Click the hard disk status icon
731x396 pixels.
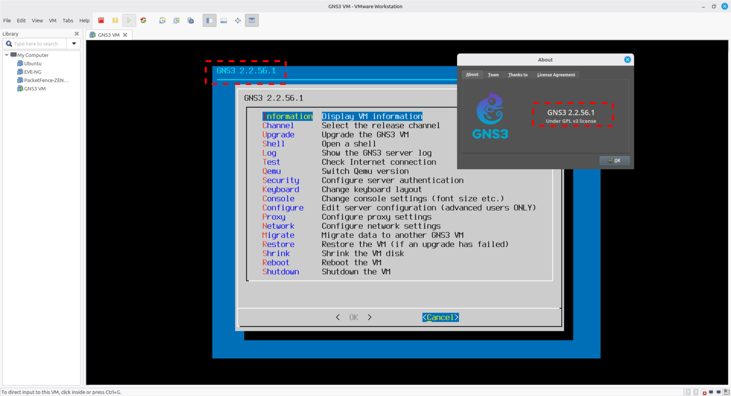pos(688,392)
